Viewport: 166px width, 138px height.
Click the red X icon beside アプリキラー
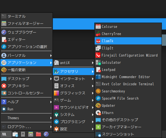[x=4, y=86]
